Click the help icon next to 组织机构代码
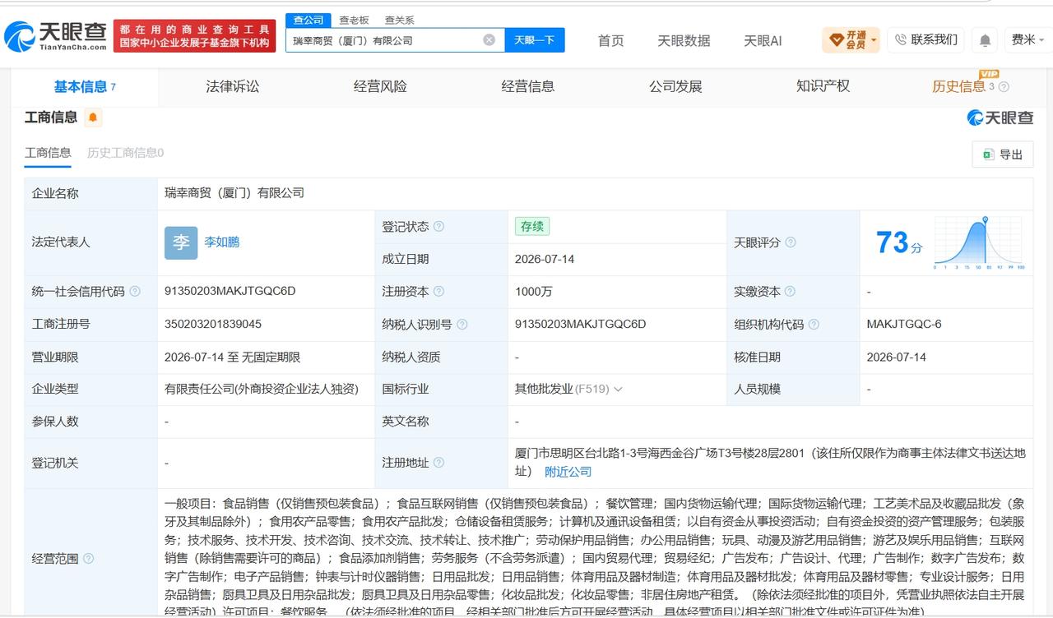This screenshot has width=1053, height=618. point(814,325)
